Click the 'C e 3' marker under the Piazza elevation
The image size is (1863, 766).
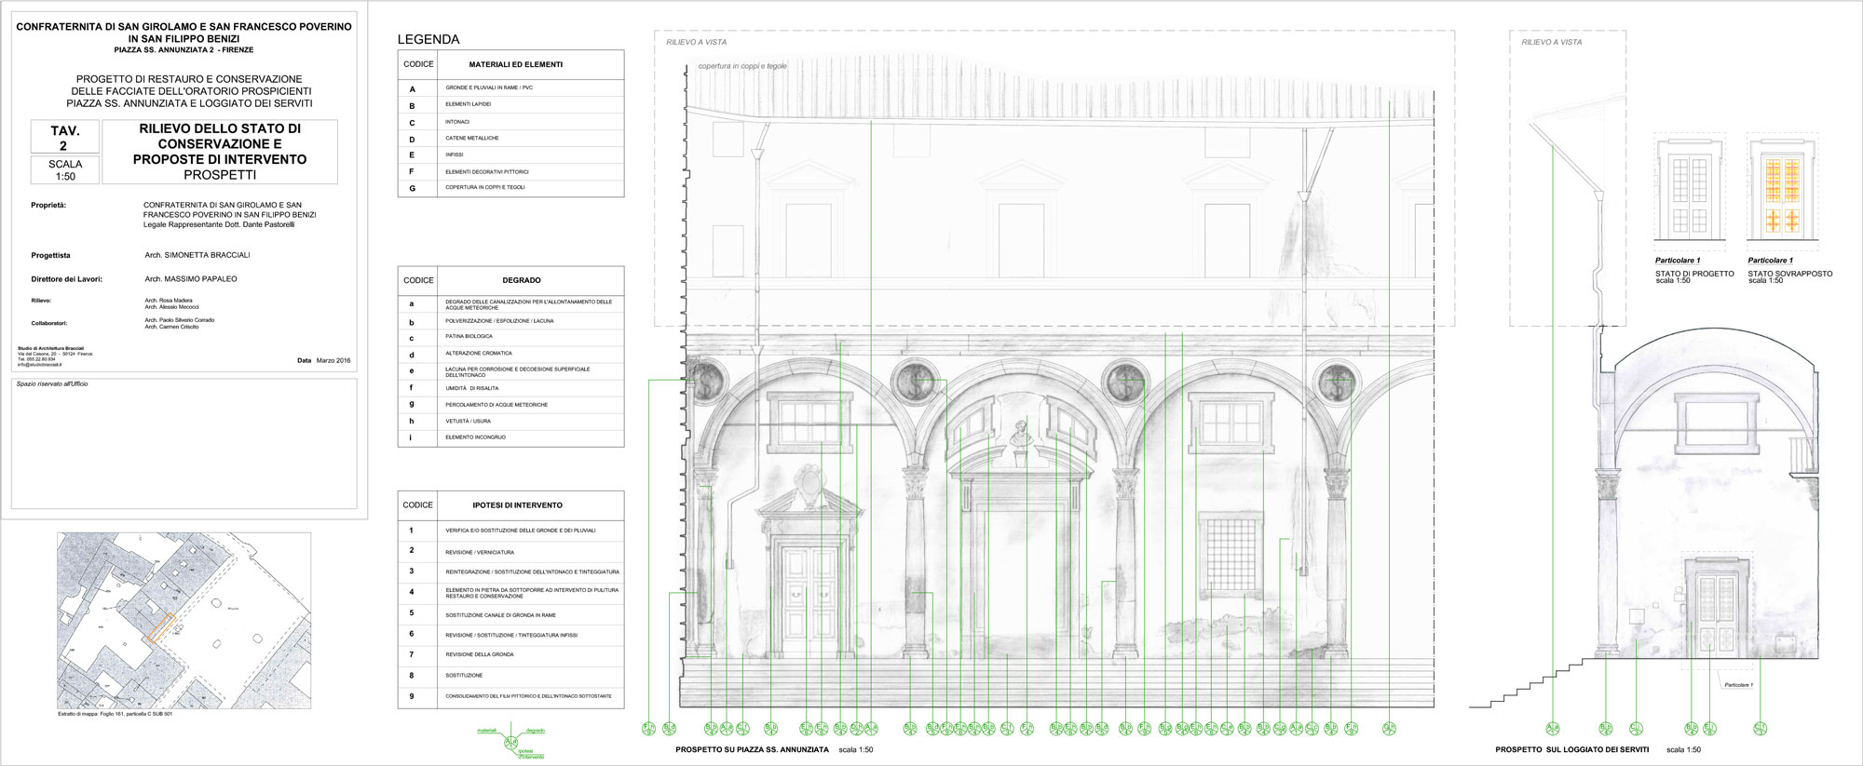pyautogui.click(x=1227, y=729)
